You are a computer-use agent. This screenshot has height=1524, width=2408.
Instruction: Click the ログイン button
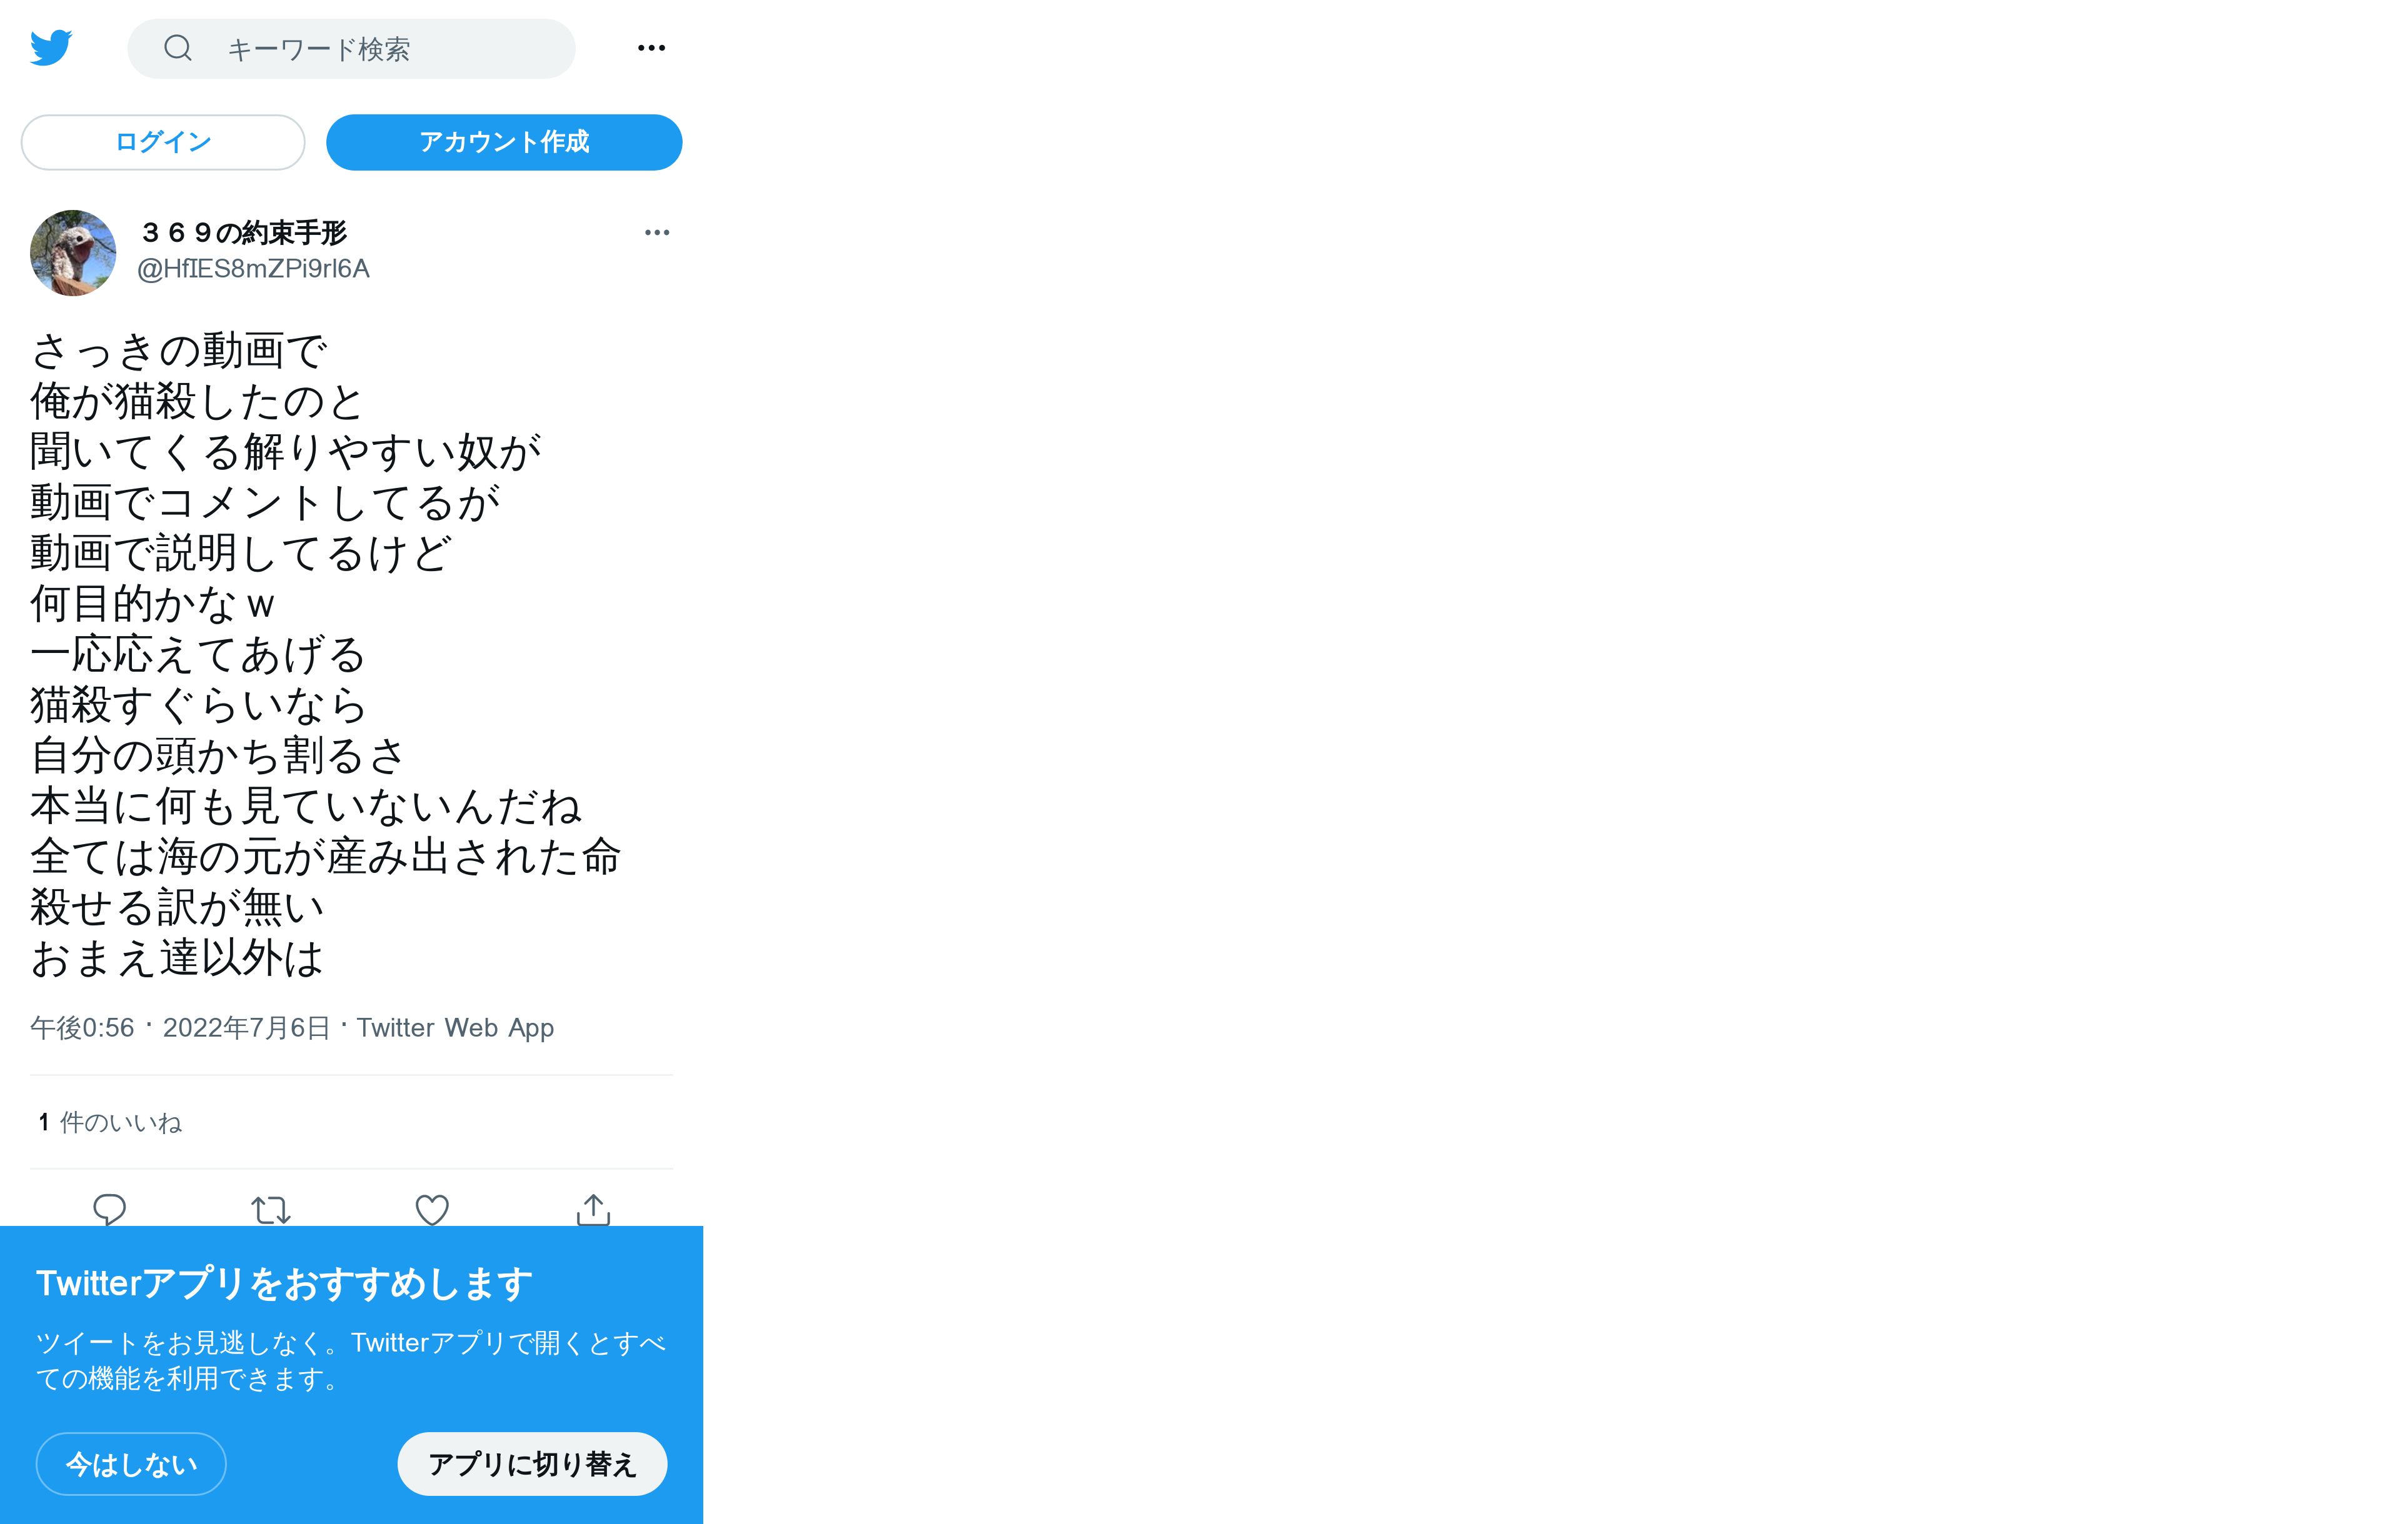click(x=163, y=142)
